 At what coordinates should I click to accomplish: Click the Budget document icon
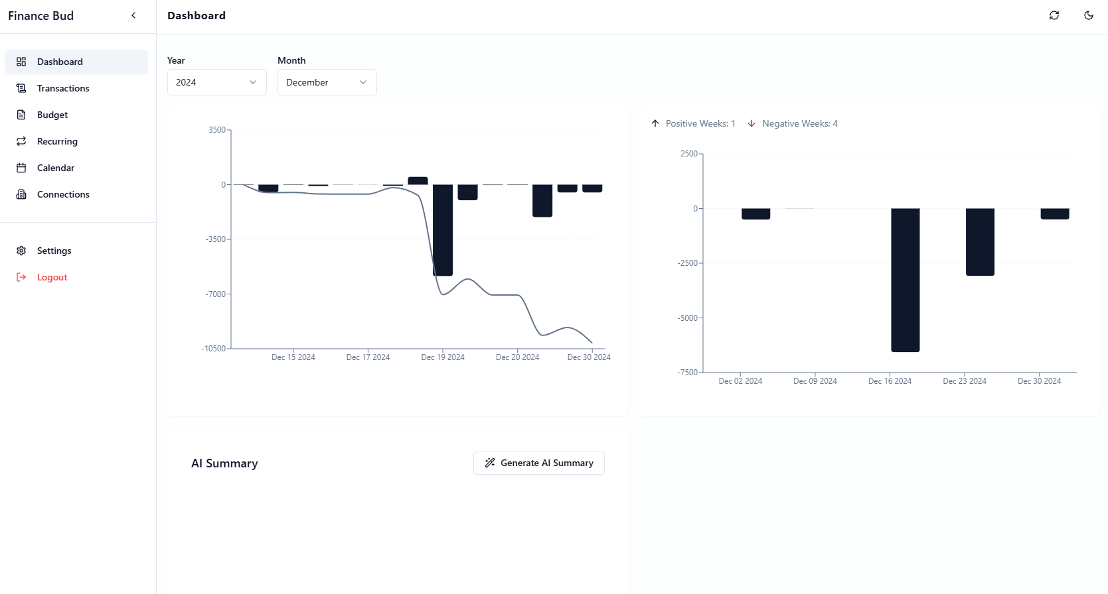tap(21, 115)
